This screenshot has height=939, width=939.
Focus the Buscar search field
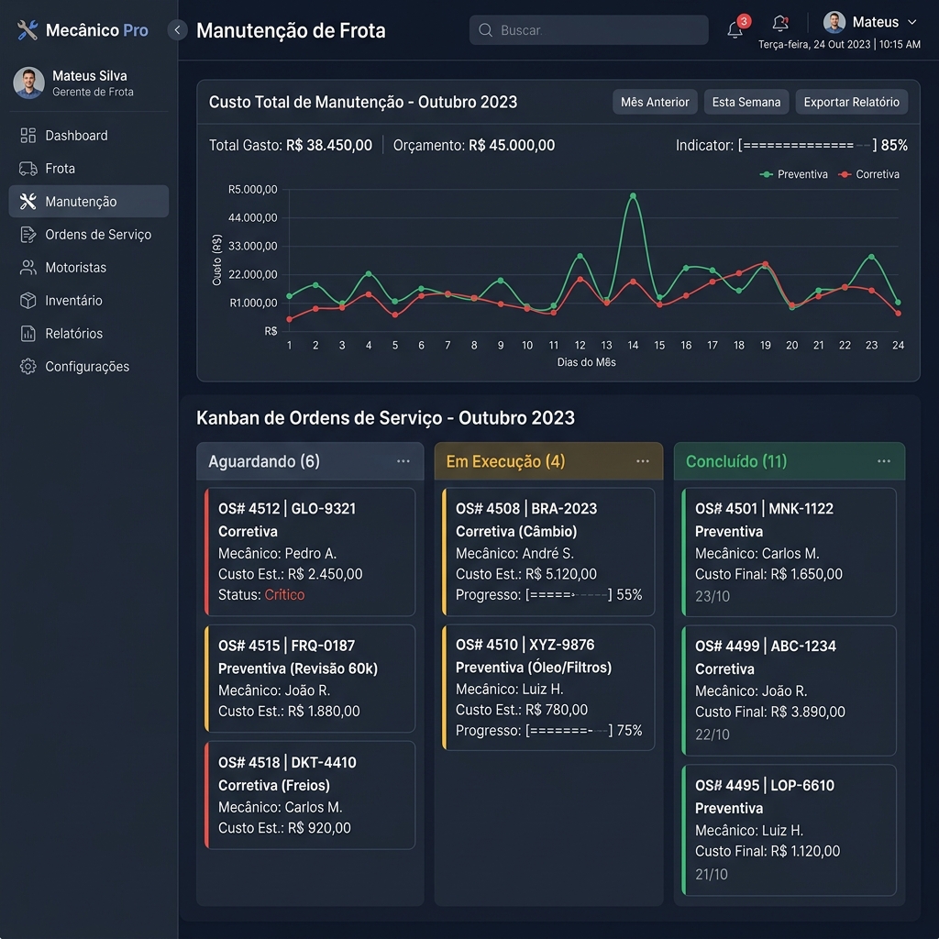click(589, 30)
